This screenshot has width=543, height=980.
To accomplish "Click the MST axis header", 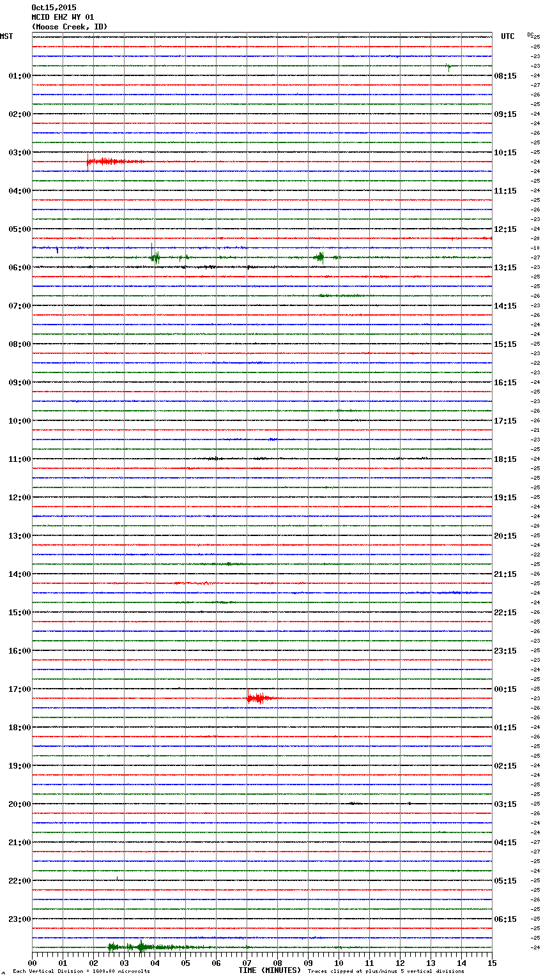I will tap(6, 36).
